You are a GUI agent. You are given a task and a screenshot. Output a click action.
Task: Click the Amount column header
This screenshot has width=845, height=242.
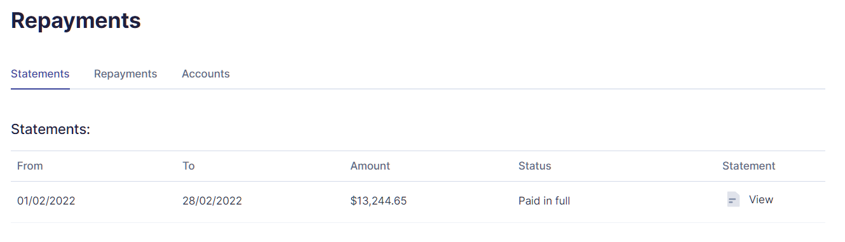[370, 166]
